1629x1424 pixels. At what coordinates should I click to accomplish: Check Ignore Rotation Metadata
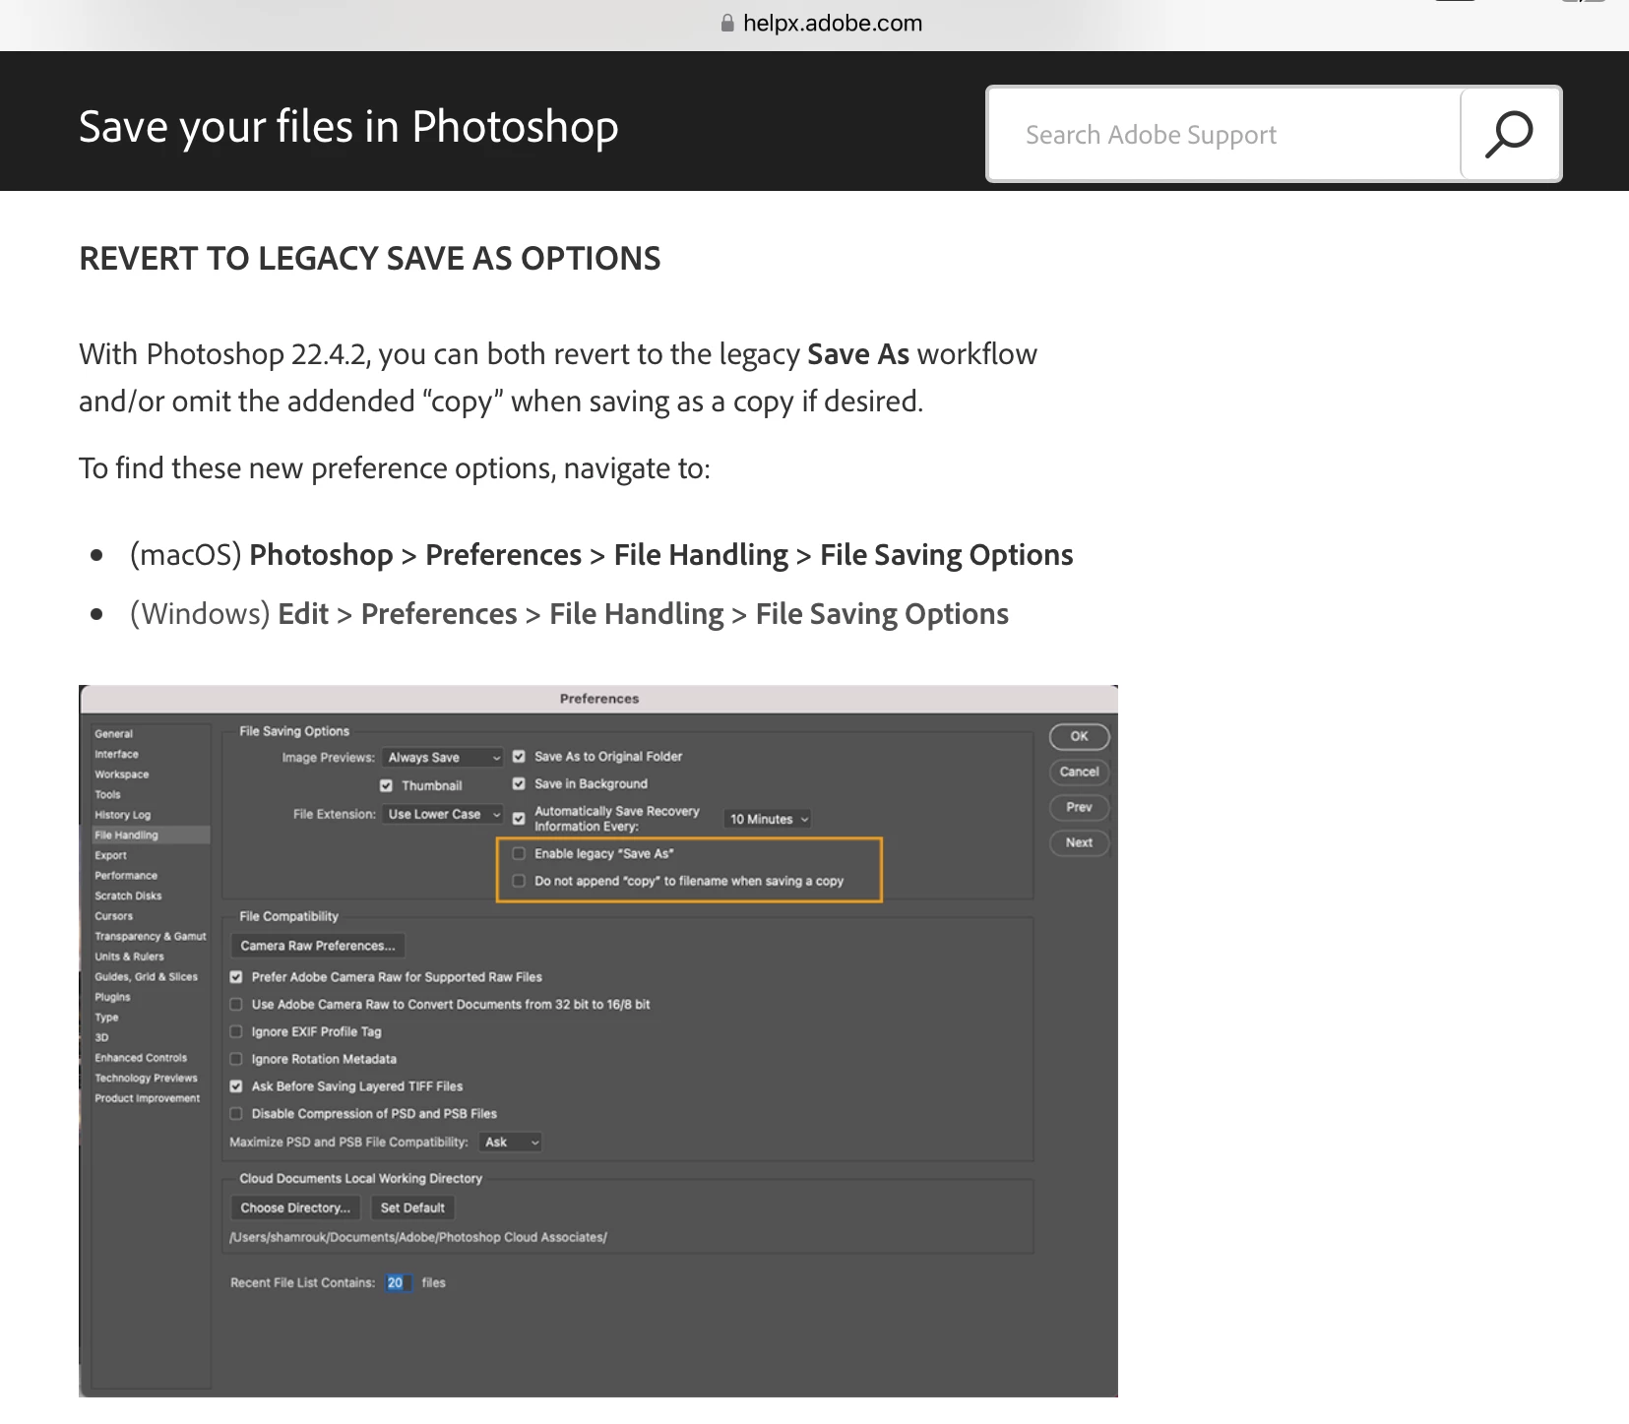coord(236,1059)
